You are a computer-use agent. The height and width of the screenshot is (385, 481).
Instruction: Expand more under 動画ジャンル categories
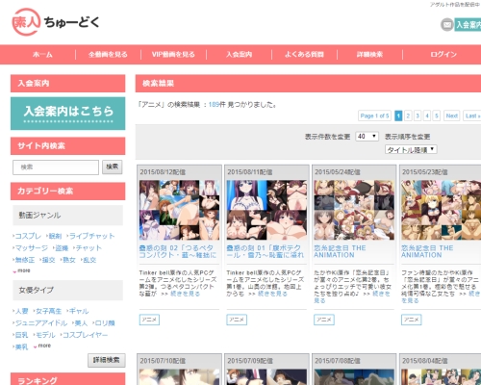pyautogui.click(x=22, y=270)
